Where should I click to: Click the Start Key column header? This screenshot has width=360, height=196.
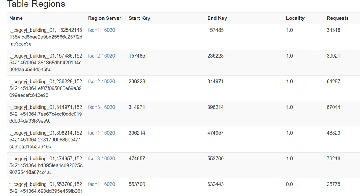(139, 18)
